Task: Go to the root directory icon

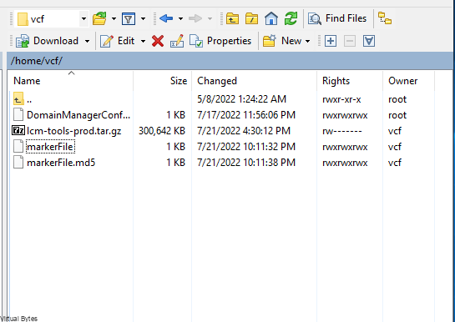Action: tap(251, 19)
